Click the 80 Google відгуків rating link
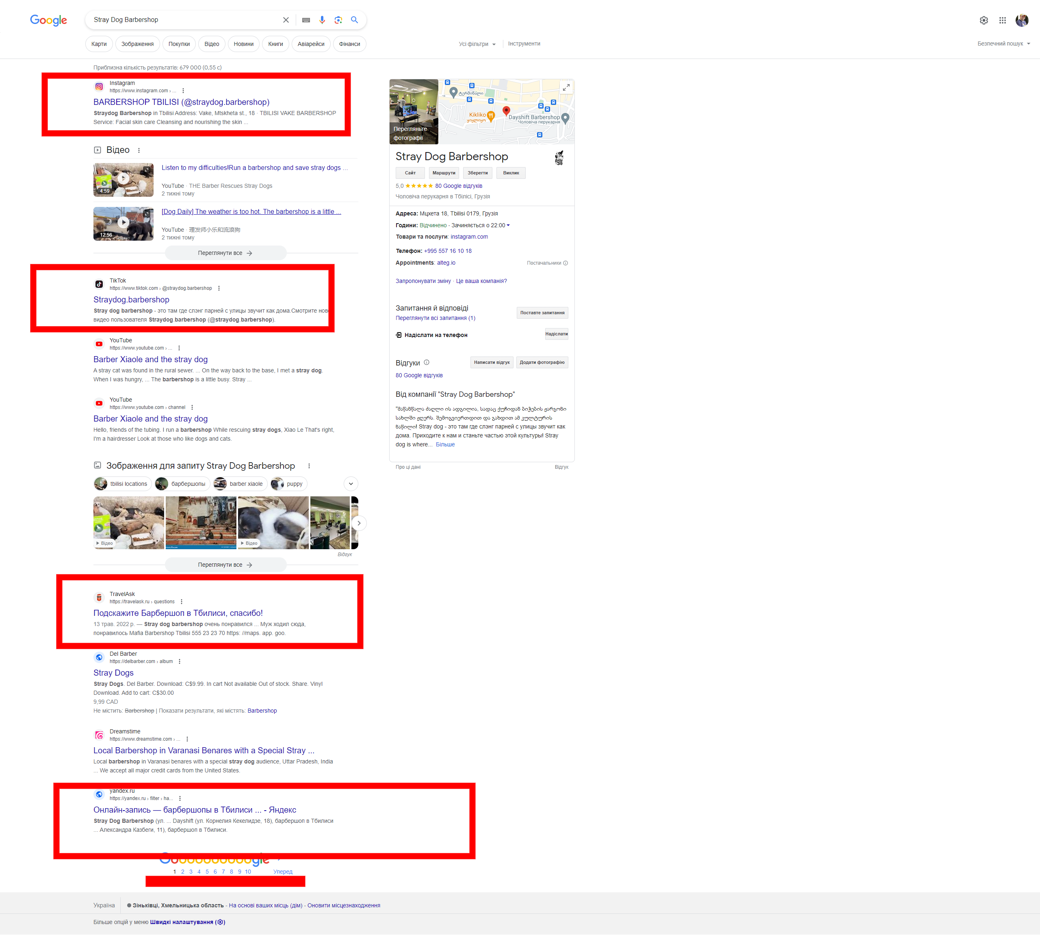 [458, 186]
